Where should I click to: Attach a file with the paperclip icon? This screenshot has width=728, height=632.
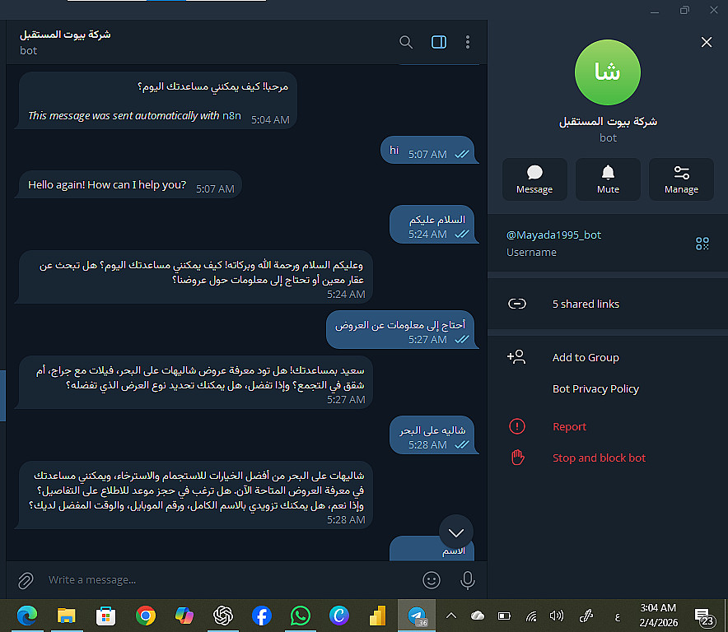click(x=26, y=580)
